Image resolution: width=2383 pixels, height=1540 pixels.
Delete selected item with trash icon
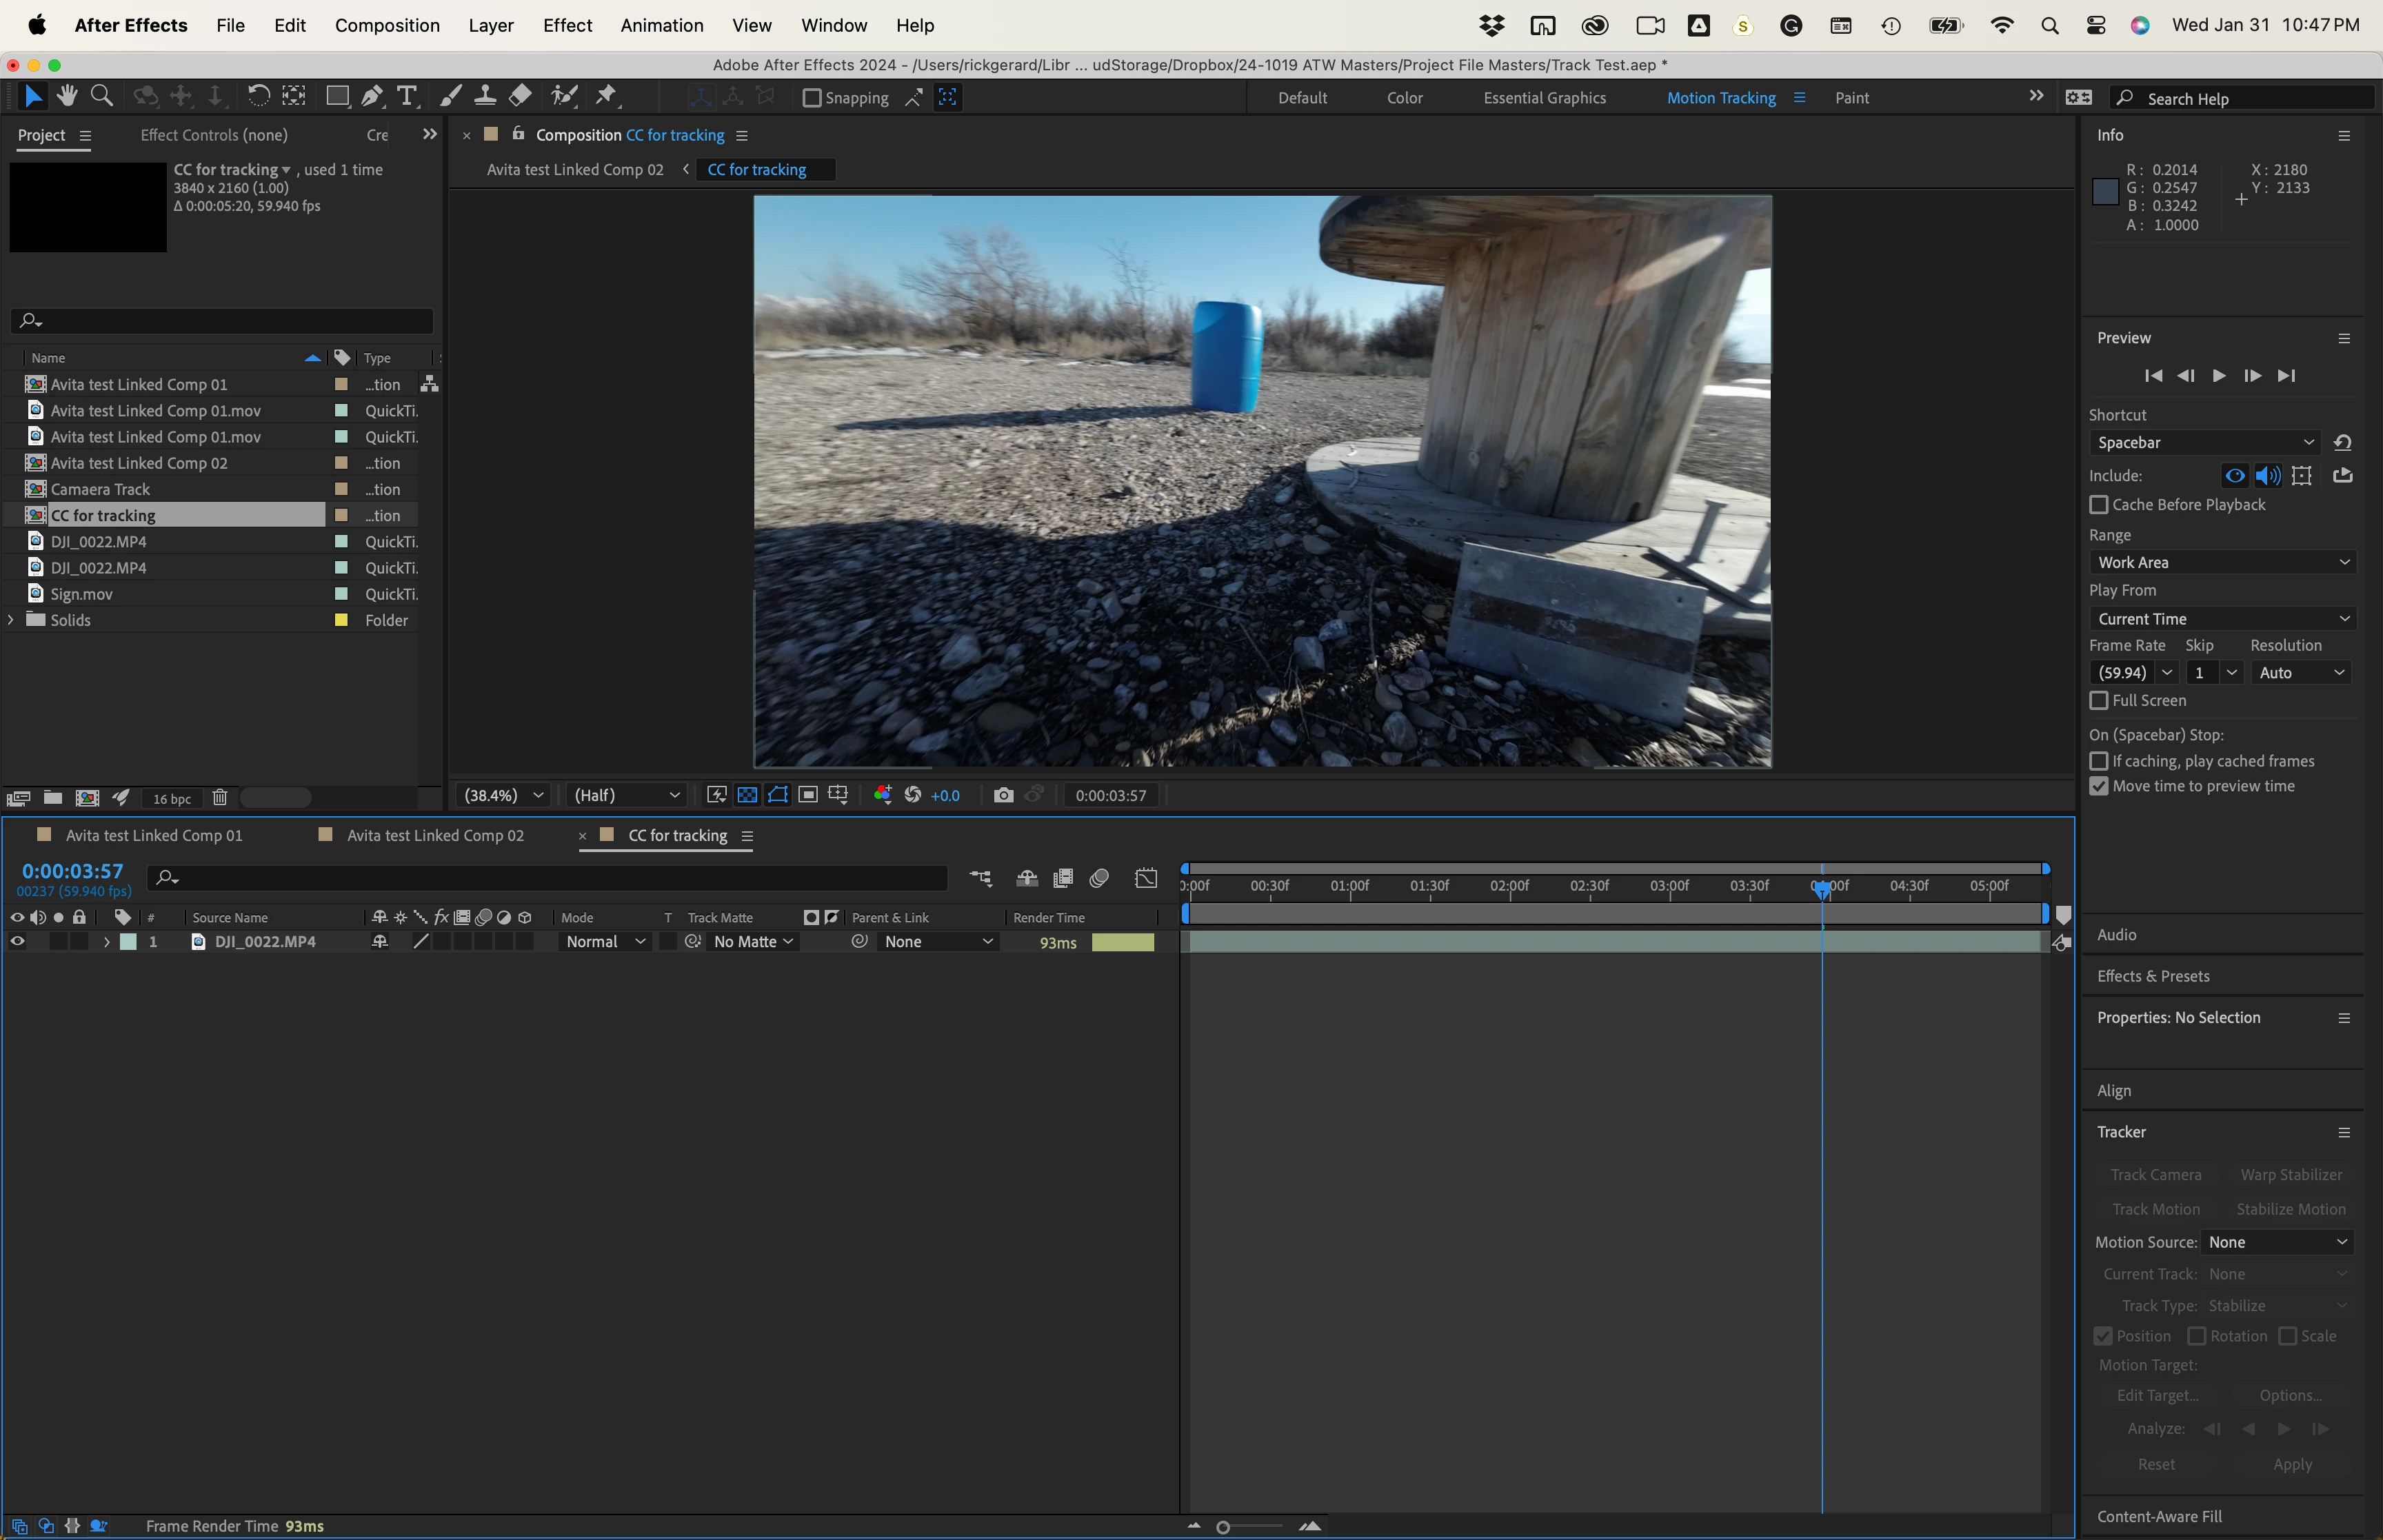pos(220,798)
